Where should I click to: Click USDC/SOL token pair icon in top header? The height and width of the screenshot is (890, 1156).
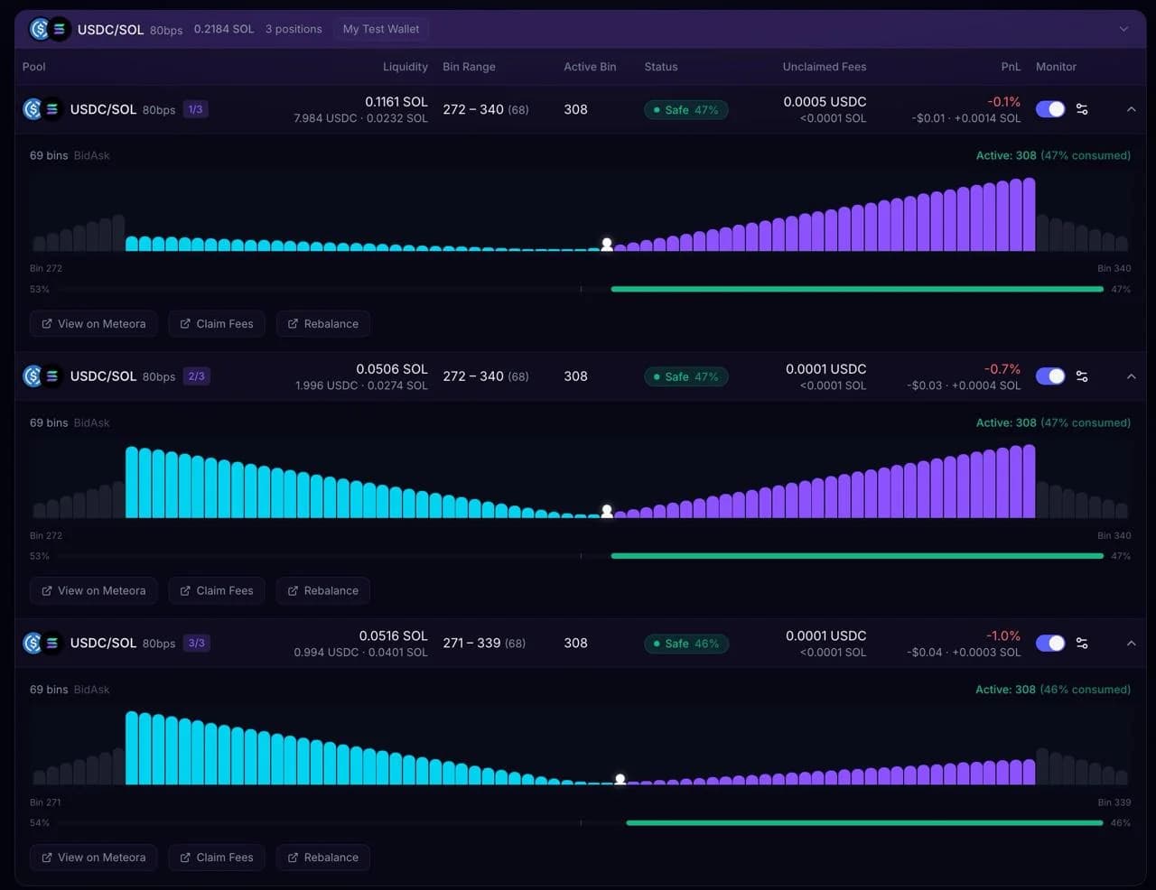[x=50, y=29]
